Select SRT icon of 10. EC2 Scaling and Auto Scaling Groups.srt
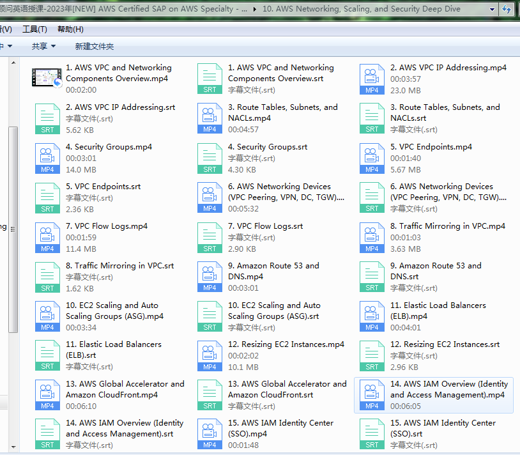The width and height of the screenshot is (520, 455). 210,316
